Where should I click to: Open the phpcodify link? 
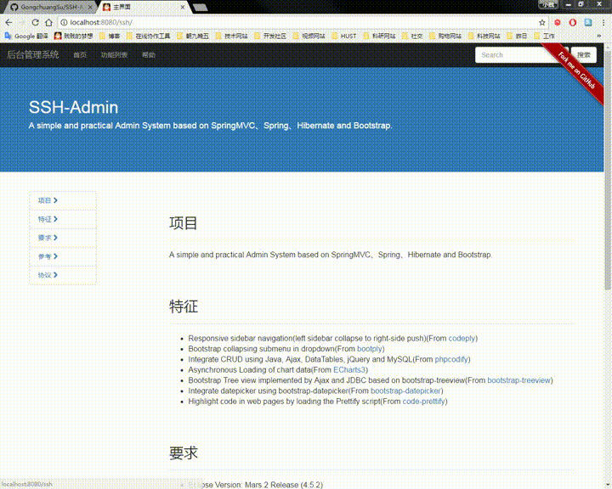point(451,359)
